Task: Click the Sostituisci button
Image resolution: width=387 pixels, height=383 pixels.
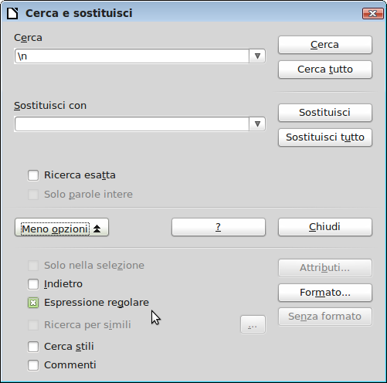Action: click(x=325, y=113)
